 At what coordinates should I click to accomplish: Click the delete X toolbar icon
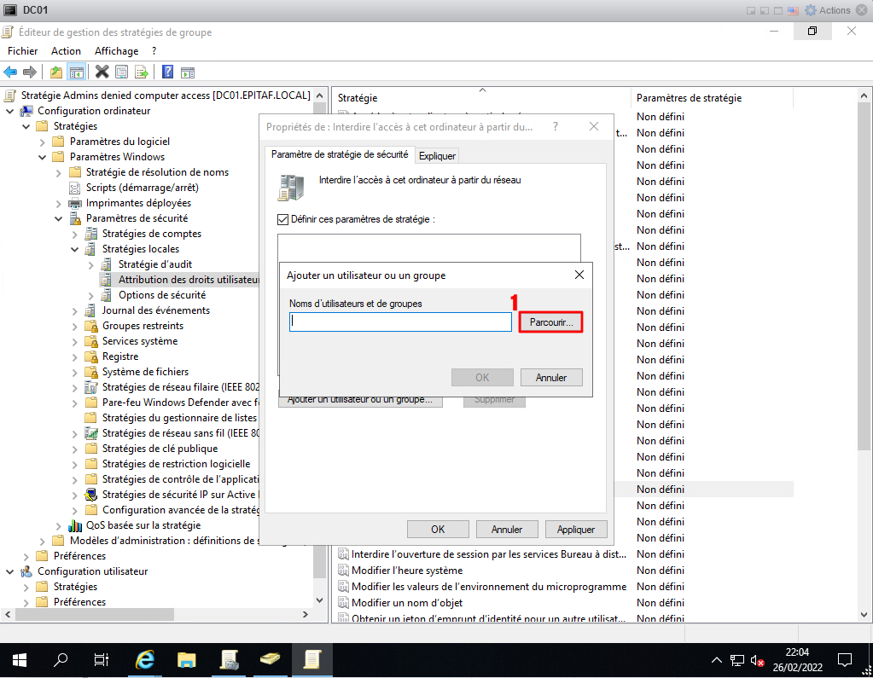pyautogui.click(x=102, y=72)
